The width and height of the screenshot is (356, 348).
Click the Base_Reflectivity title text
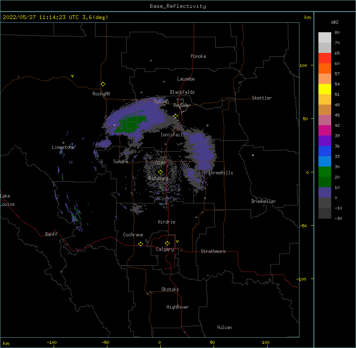(178, 6)
